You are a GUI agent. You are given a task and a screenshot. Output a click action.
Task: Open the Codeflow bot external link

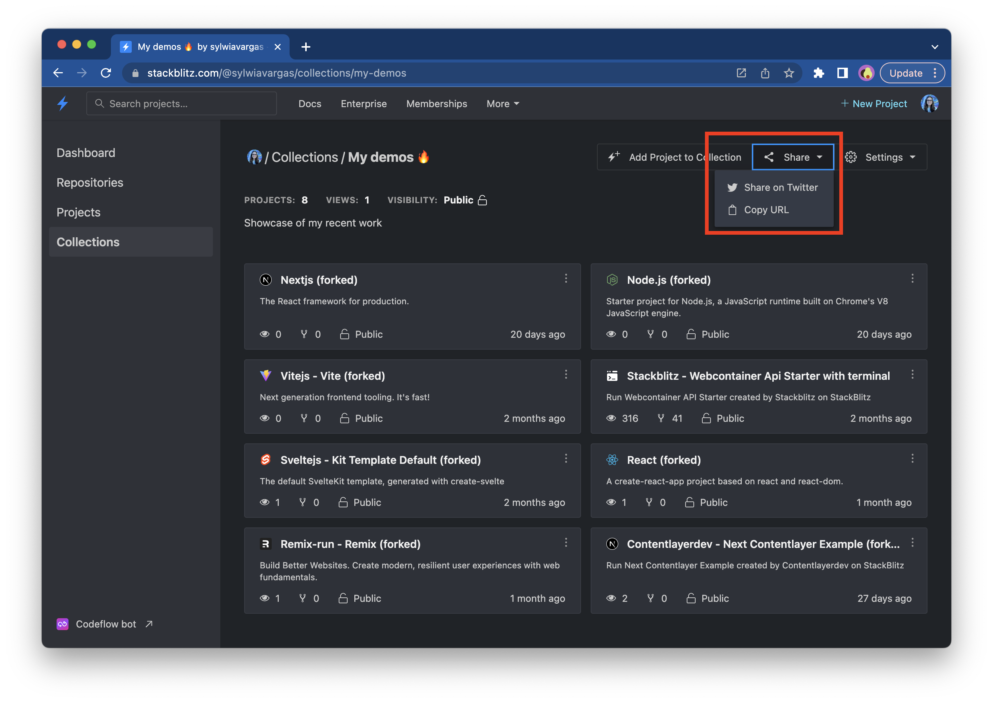click(105, 624)
